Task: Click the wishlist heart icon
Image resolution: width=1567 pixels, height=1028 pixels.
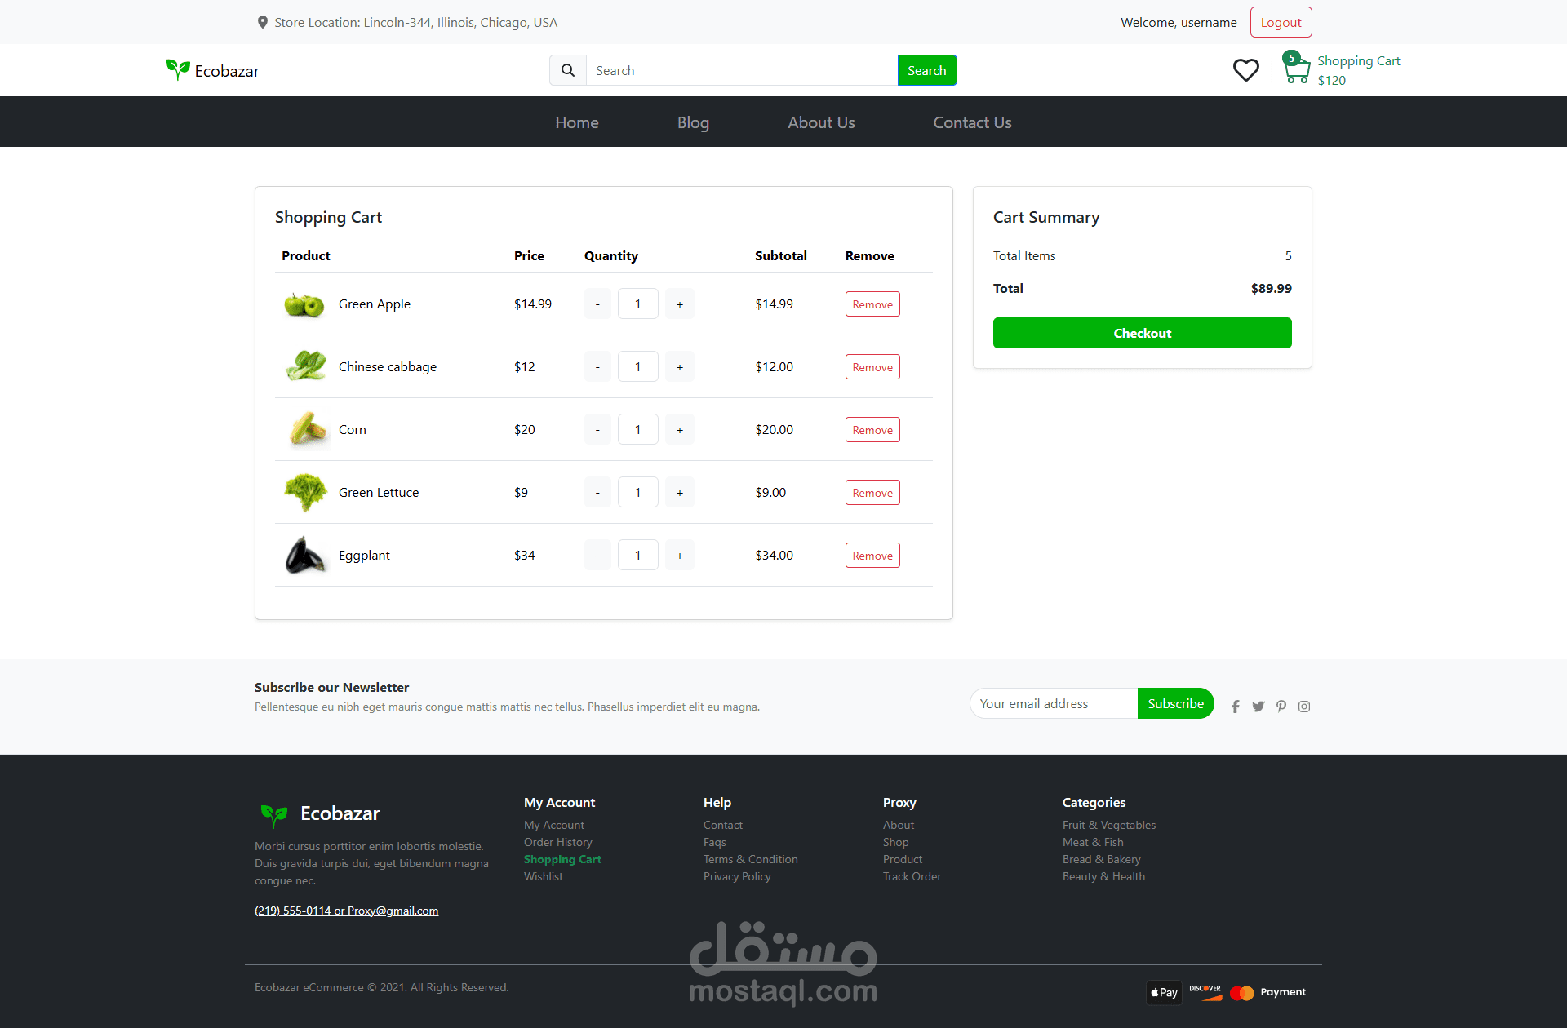Action: (1245, 70)
